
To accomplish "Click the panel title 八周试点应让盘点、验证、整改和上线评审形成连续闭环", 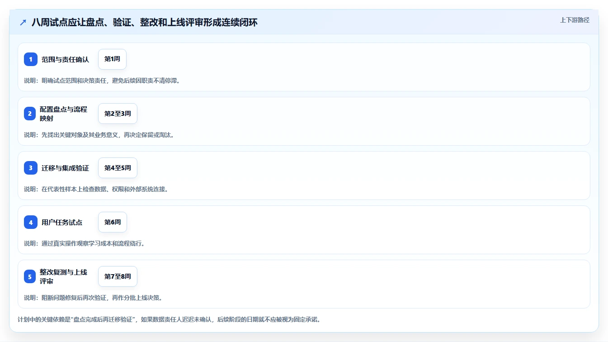I will point(145,22).
